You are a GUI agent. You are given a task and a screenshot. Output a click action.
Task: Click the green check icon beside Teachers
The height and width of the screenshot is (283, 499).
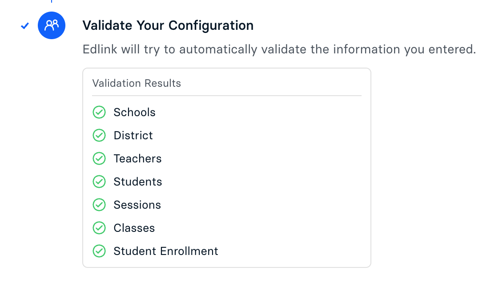coord(99,158)
